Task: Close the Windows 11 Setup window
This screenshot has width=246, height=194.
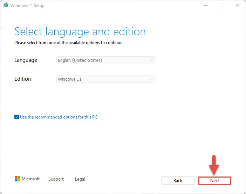Action: [238, 5]
